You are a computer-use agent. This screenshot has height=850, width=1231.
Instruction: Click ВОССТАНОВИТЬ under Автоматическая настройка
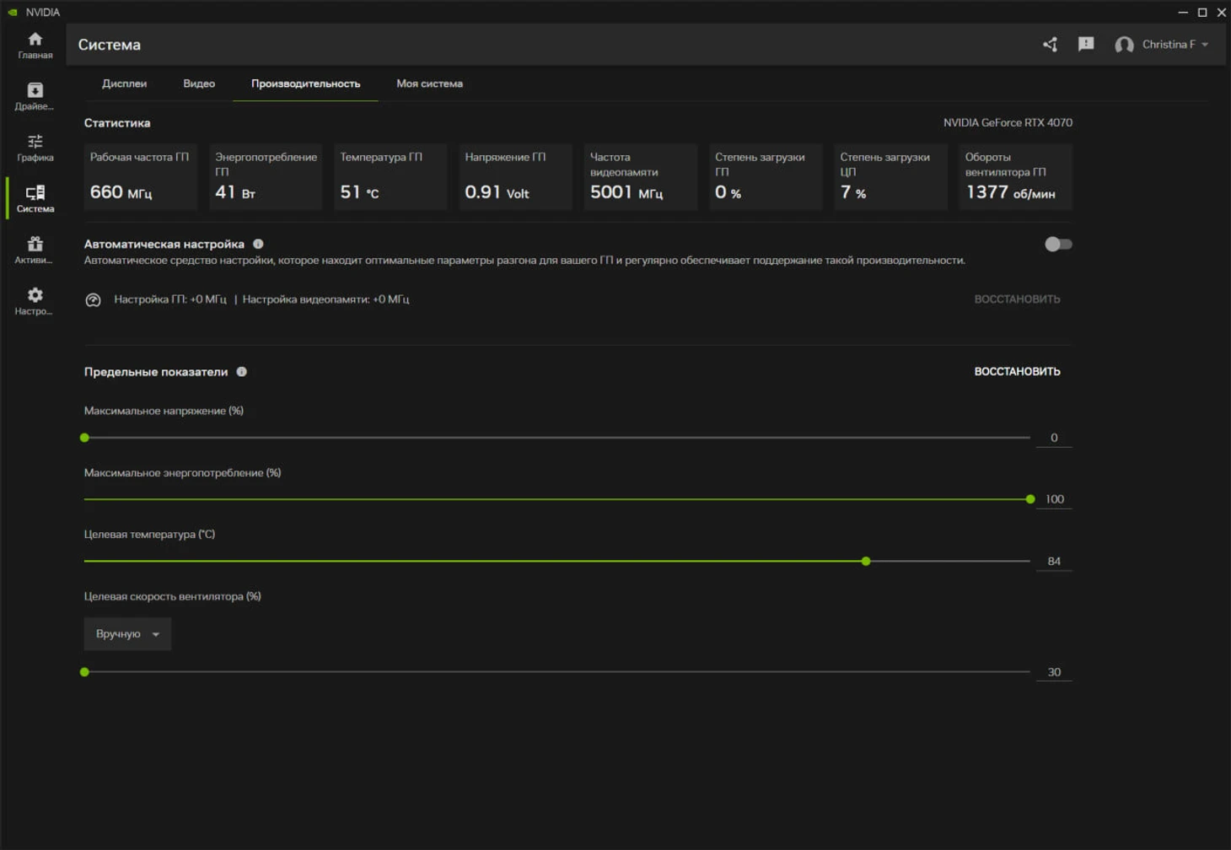1017,299
